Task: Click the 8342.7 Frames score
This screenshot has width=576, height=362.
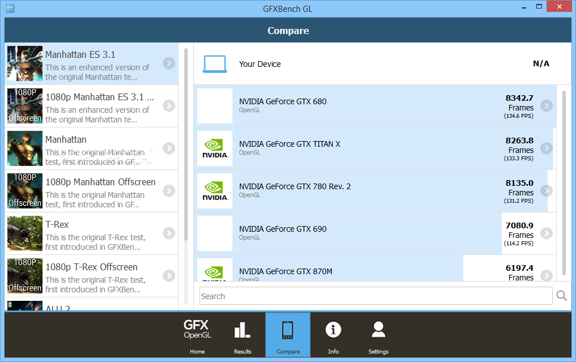Action: pyautogui.click(x=519, y=107)
